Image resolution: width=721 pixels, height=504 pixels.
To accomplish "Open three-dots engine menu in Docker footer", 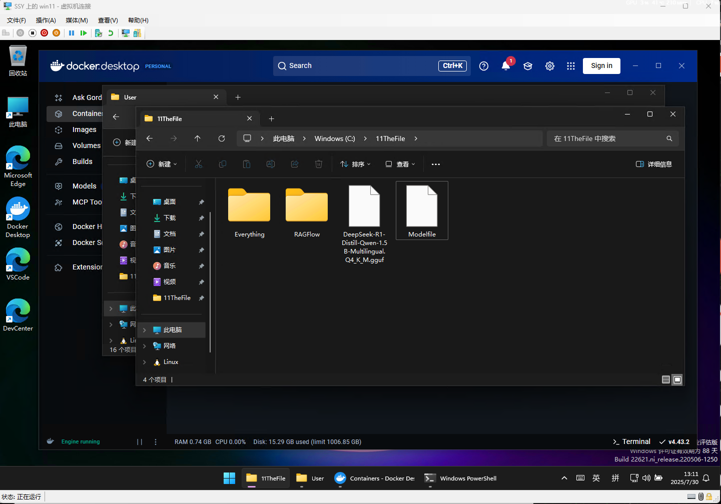I will click(x=156, y=442).
